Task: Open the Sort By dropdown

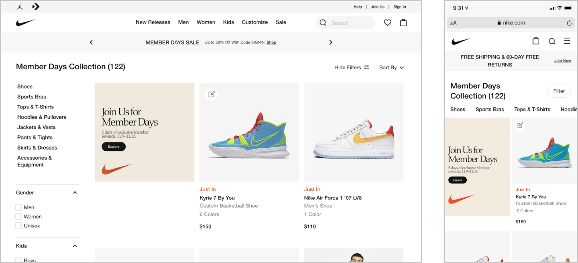Action: [391, 68]
